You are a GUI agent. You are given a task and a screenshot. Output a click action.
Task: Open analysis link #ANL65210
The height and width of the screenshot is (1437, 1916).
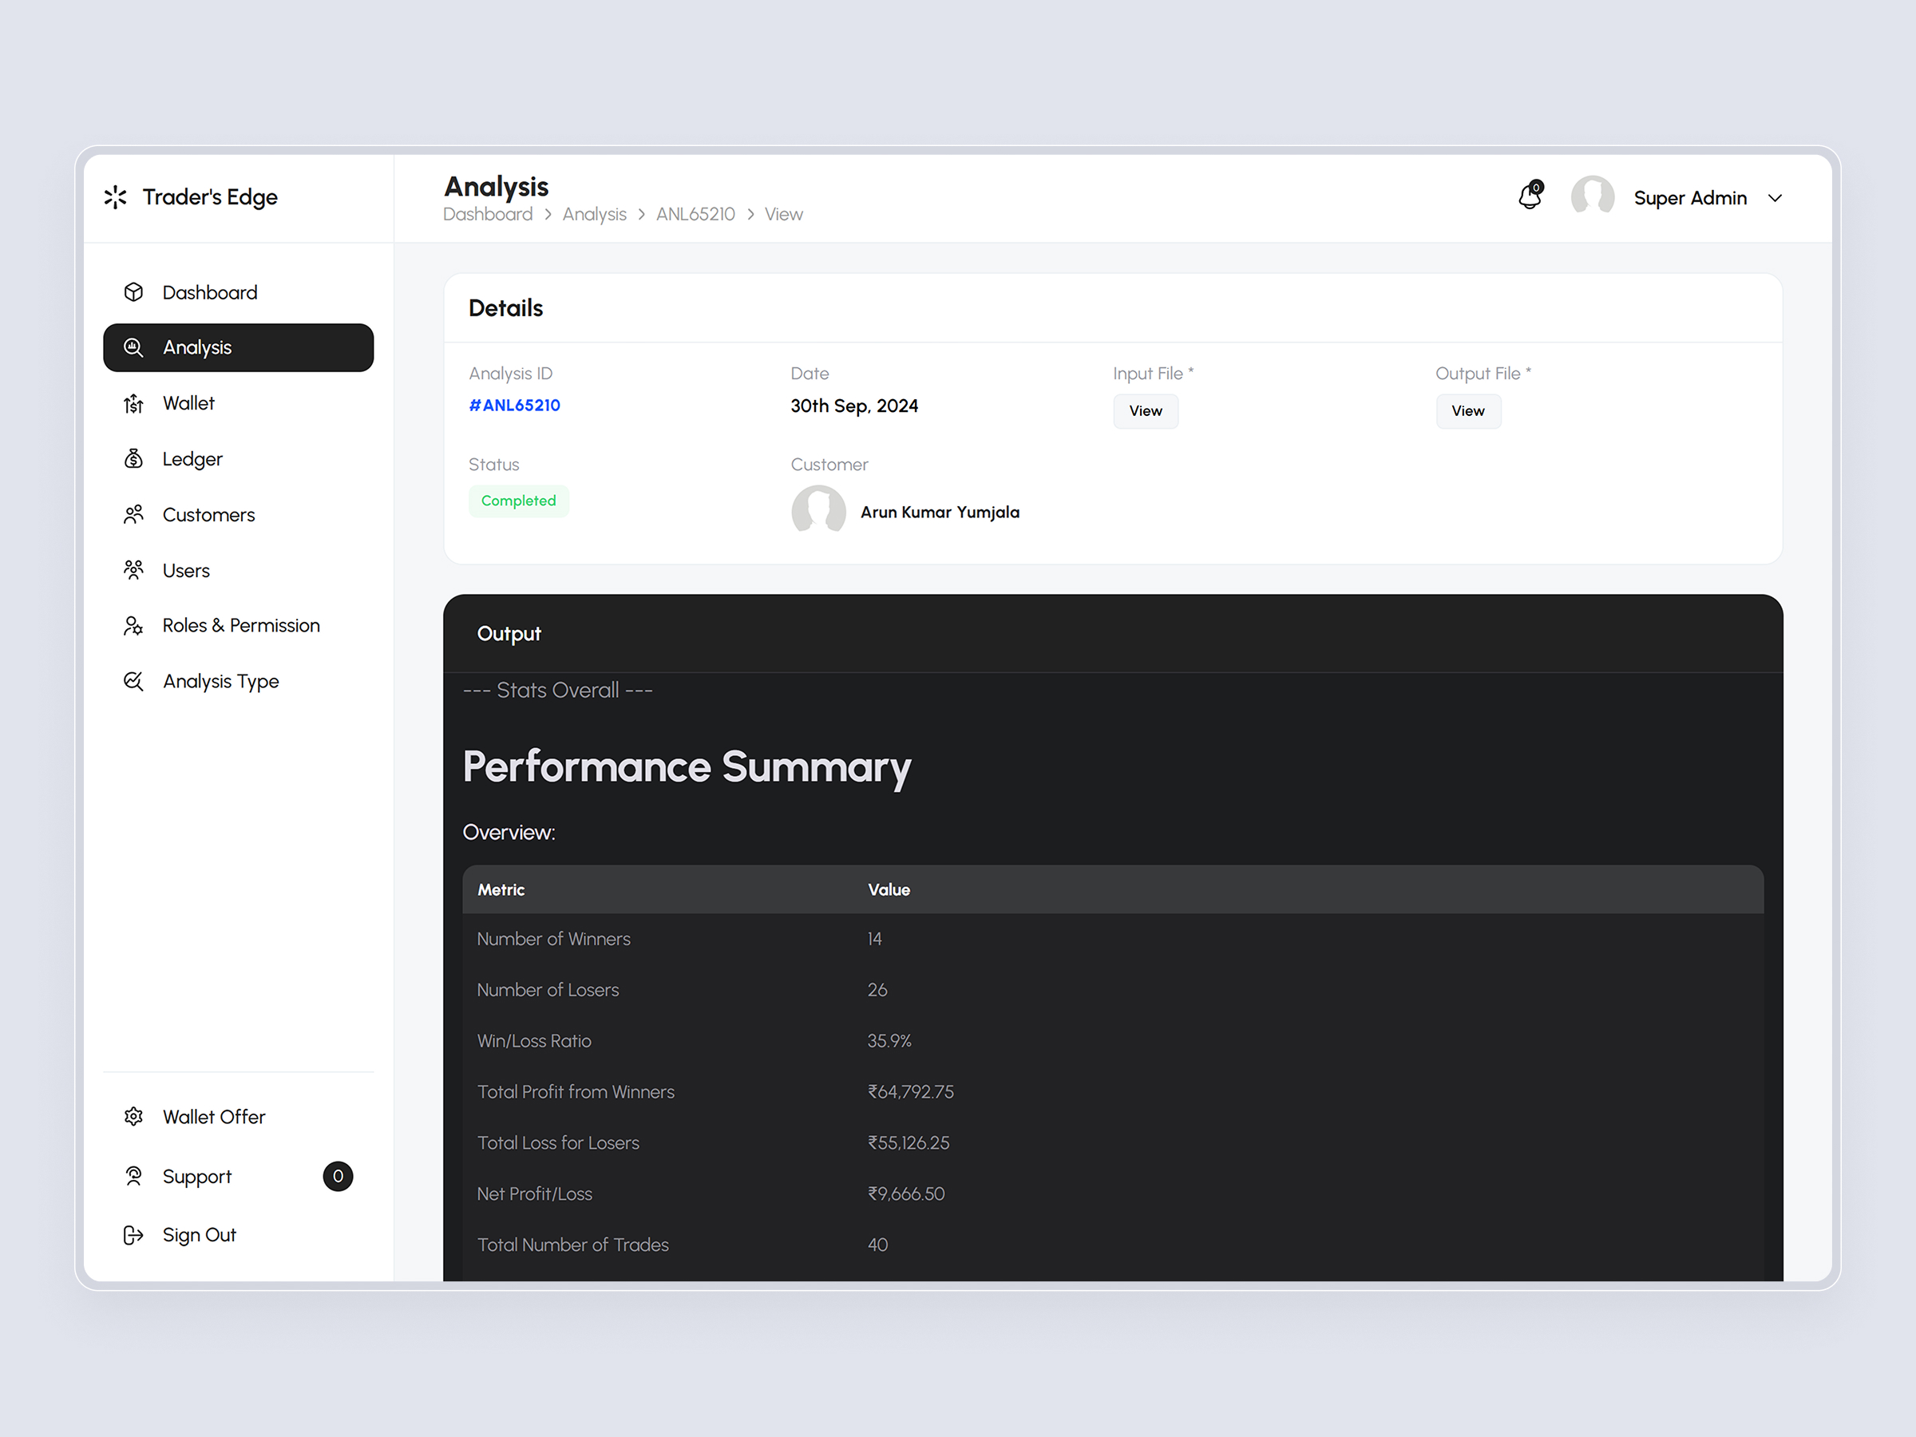pyautogui.click(x=513, y=405)
